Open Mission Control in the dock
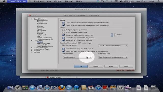The height and width of the screenshot is (92, 163). (25, 87)
